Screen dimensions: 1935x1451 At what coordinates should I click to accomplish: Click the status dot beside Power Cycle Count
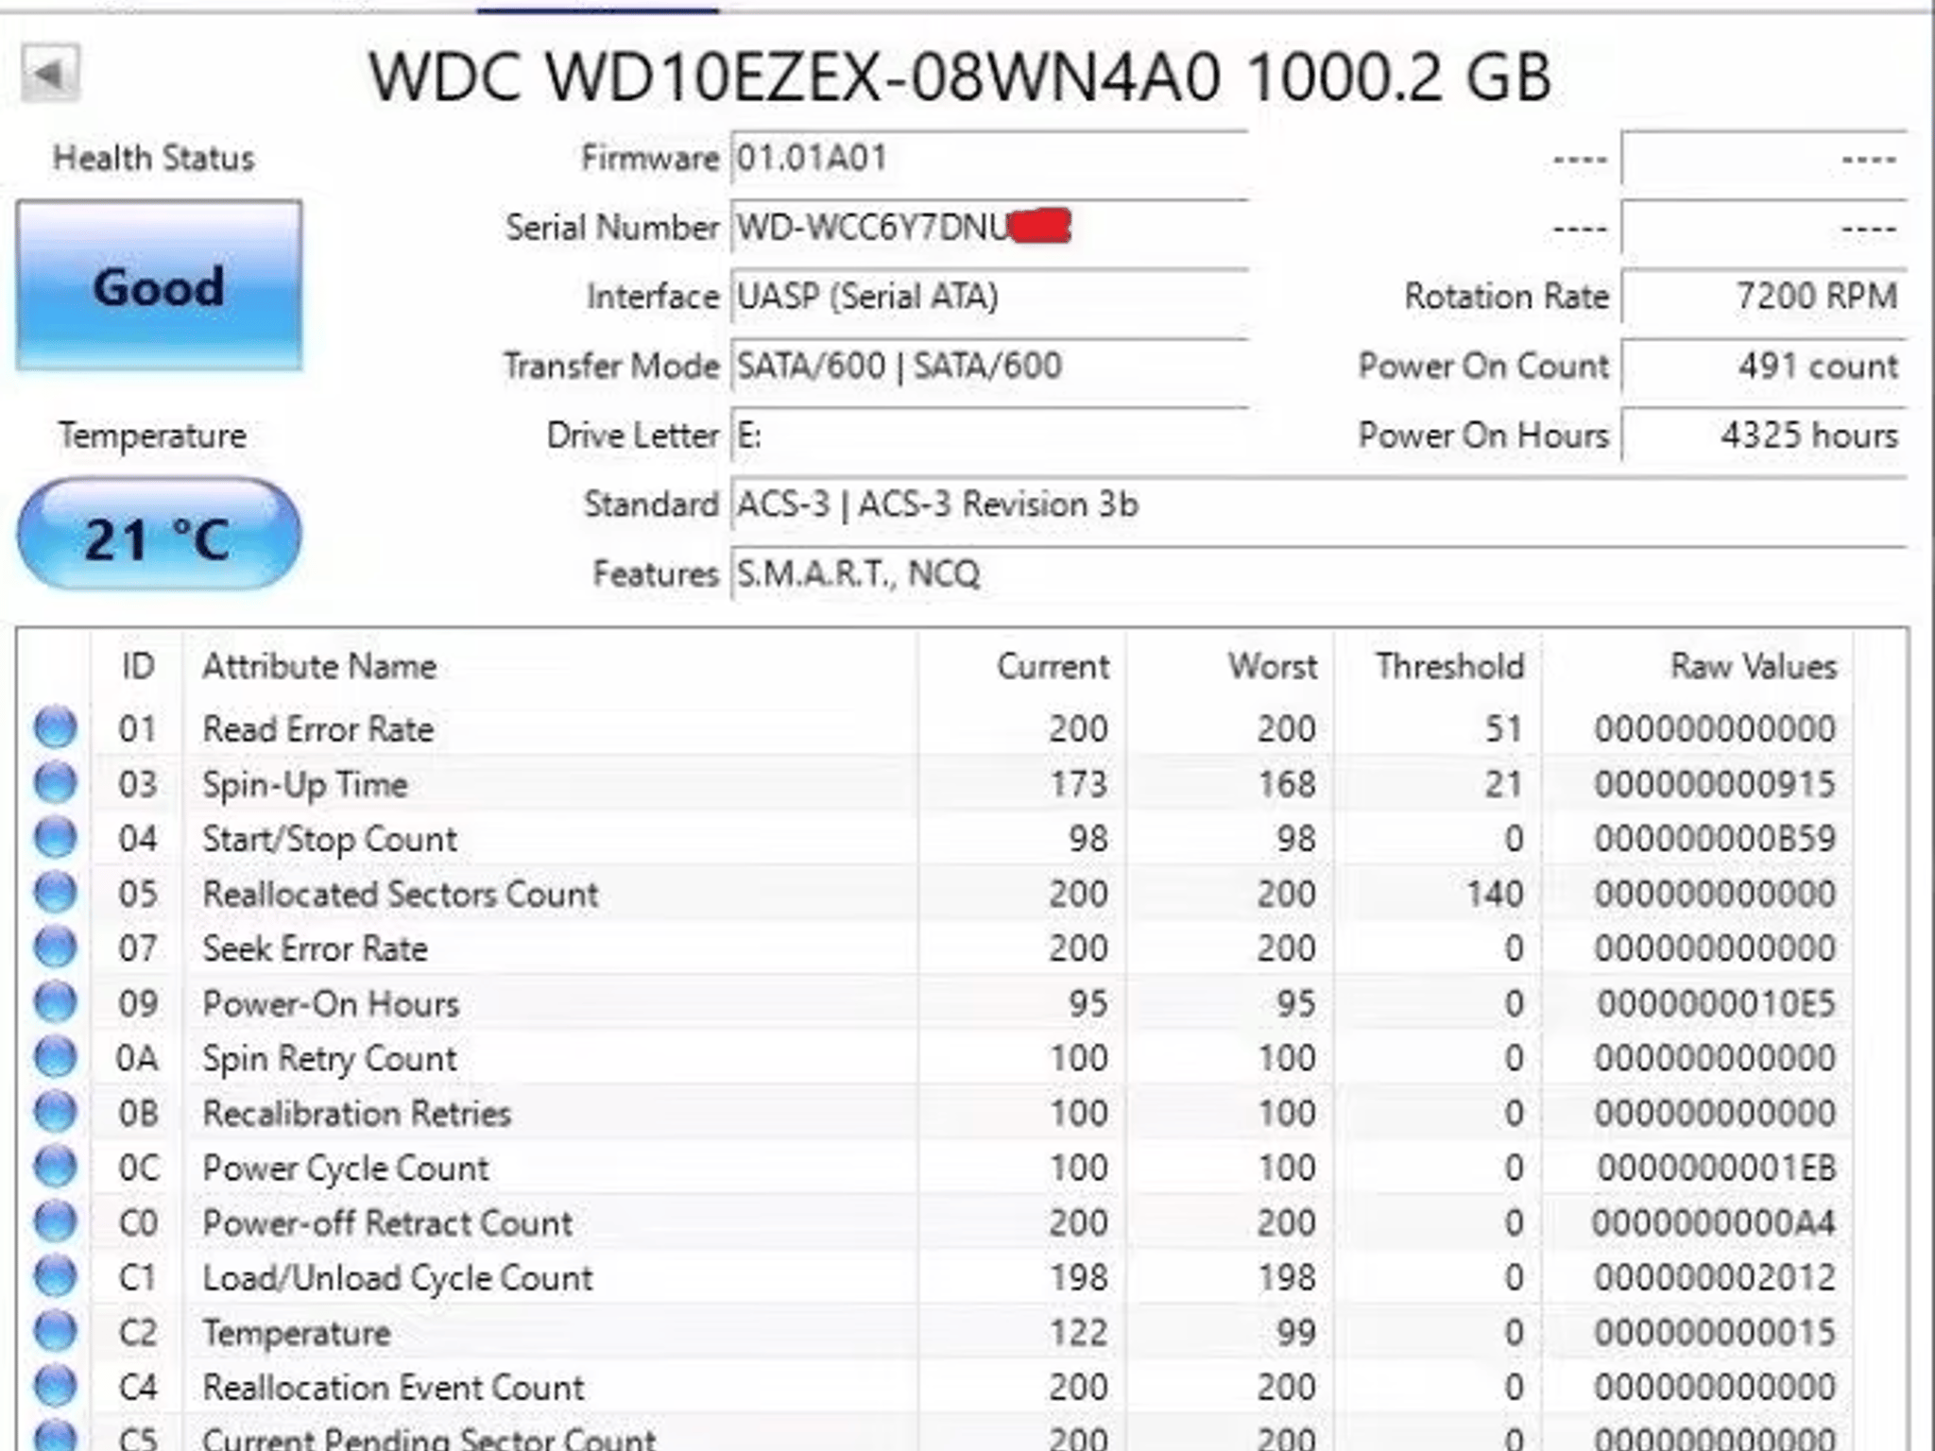coord(57,1168)
